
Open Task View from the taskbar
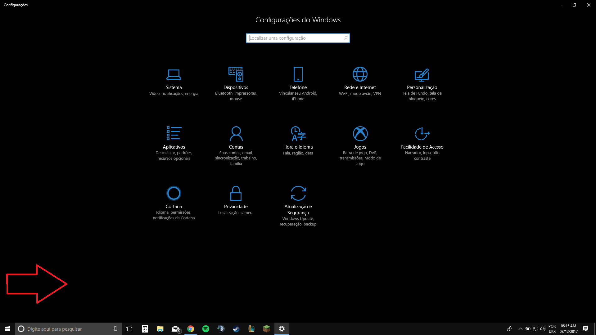[129, 329]
